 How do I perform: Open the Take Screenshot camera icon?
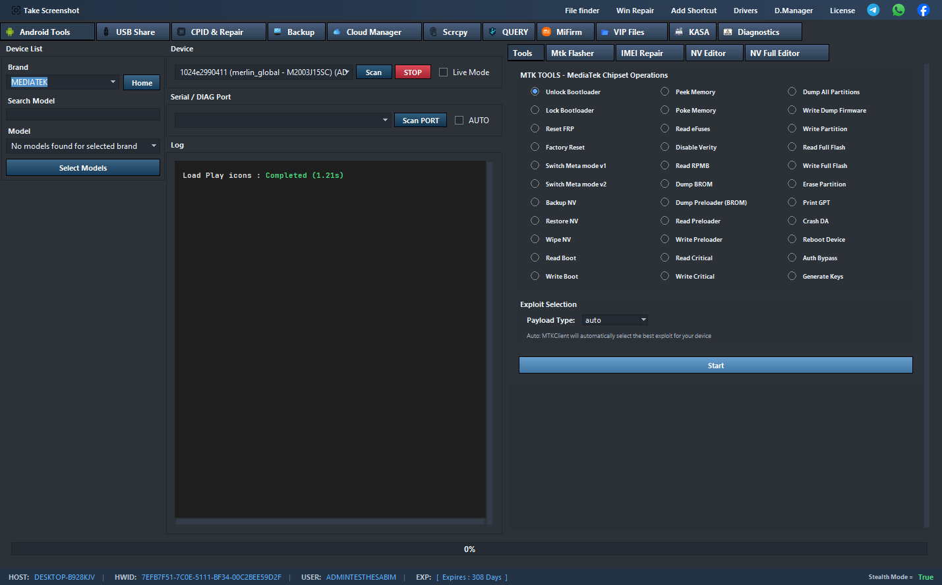(x=15, y=10)
